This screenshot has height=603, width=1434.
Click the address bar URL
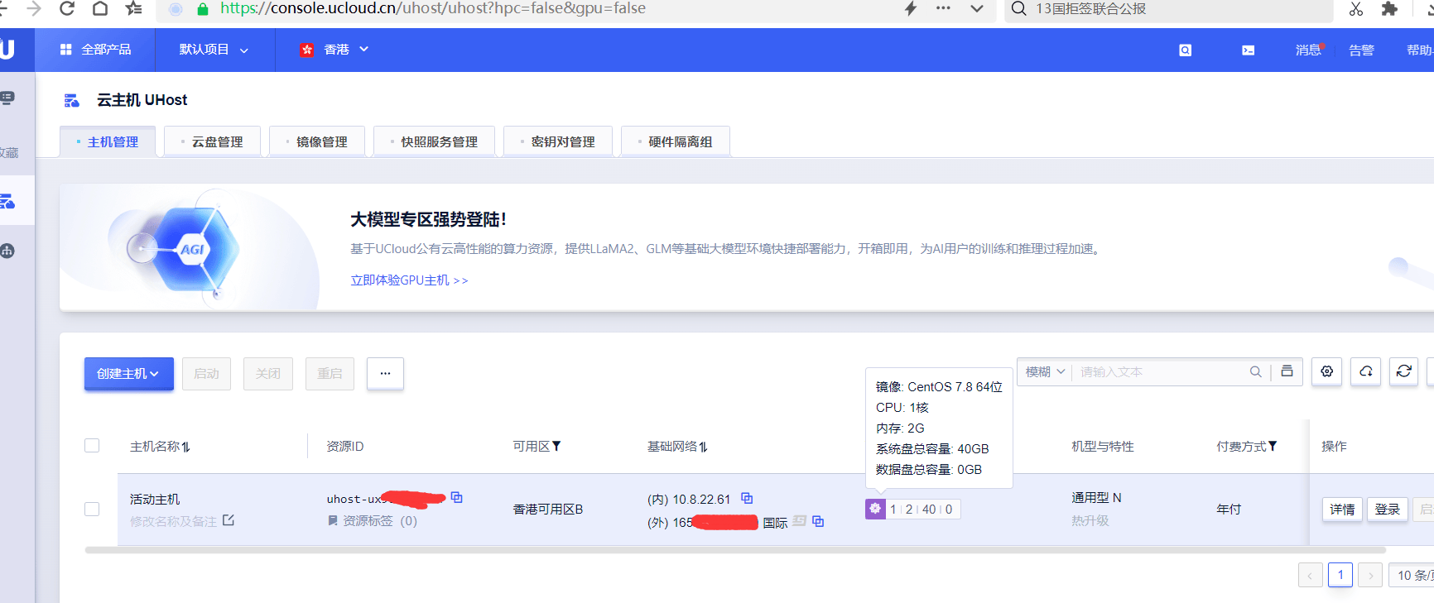click(x=432, y=8)
